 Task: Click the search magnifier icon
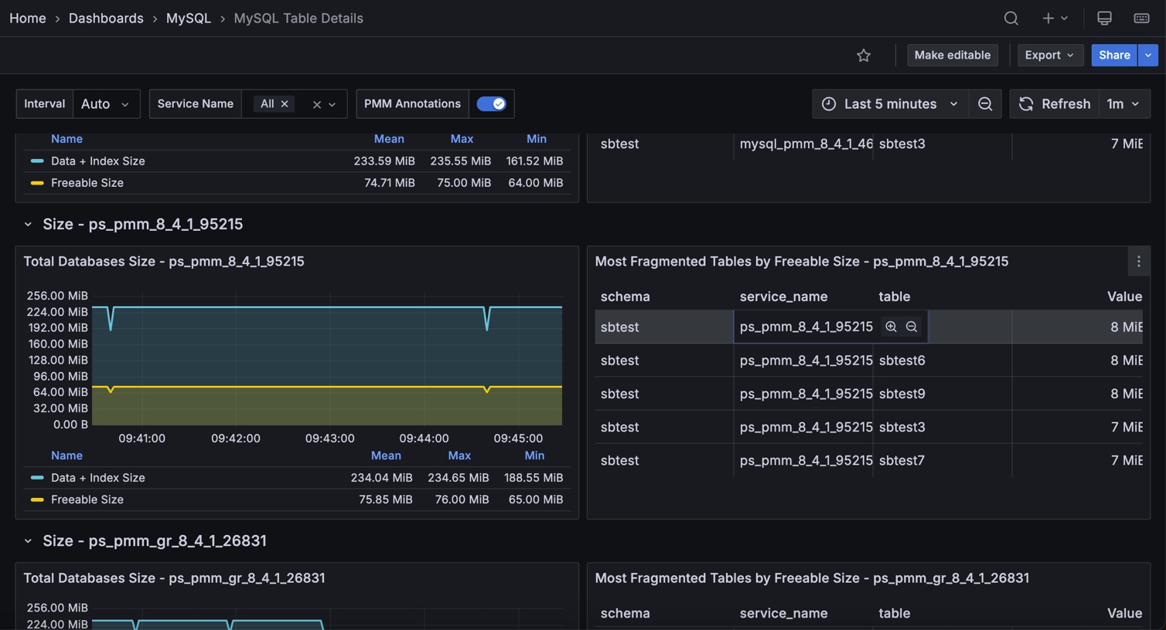(1011, 19)
